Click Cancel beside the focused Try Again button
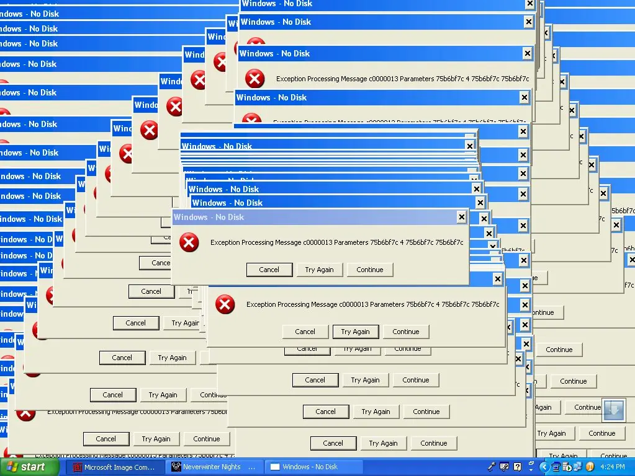 coord(305,332)
